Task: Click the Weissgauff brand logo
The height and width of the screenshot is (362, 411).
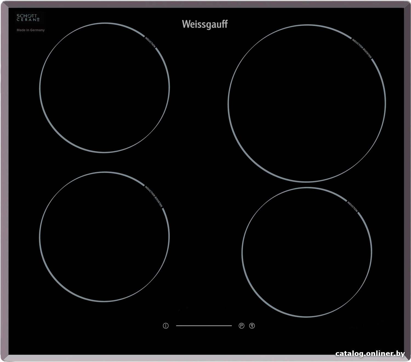Action: (205, 24)
